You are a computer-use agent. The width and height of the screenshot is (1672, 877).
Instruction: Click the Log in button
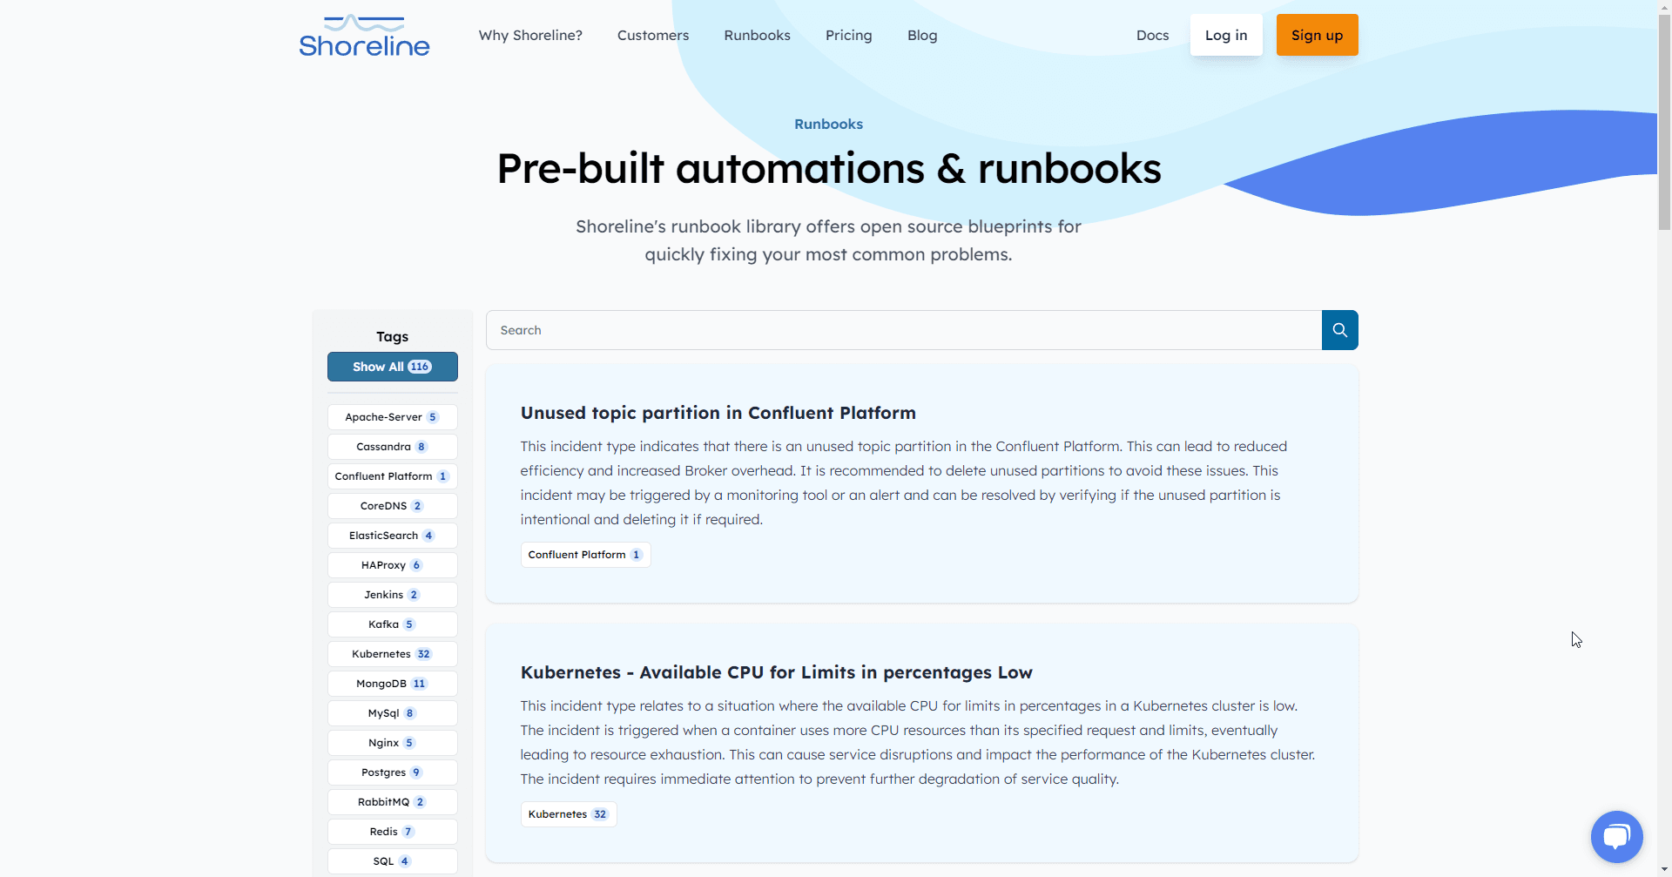(x=1225, y=36)
